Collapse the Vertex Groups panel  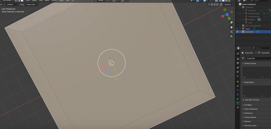coord(243,63)
